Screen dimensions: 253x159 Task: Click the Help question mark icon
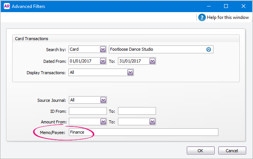(202, 17)
